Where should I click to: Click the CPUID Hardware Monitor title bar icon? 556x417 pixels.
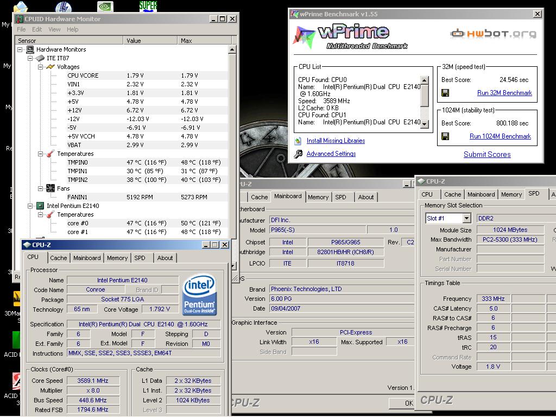click(19, 19)
